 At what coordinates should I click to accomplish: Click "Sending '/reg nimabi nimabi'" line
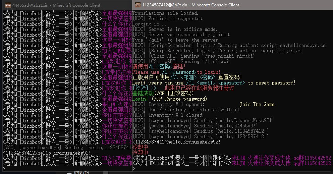point(193,56)
